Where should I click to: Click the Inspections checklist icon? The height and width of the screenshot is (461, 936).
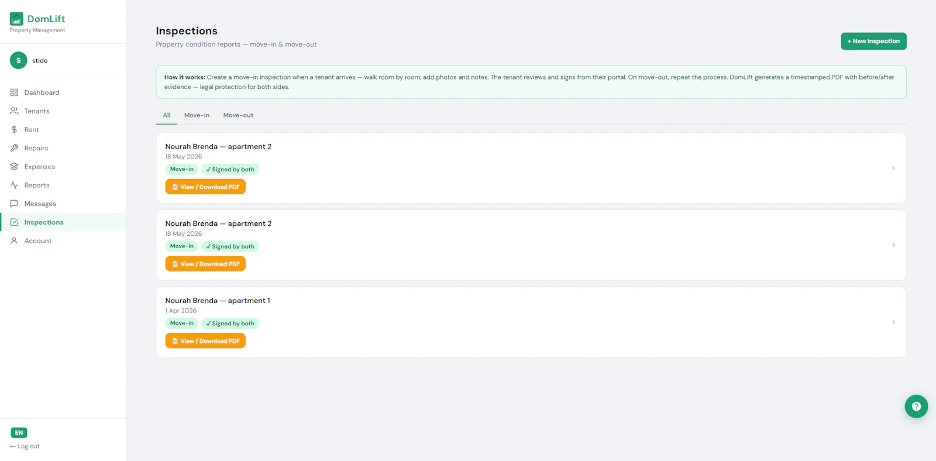click(14, 222)
